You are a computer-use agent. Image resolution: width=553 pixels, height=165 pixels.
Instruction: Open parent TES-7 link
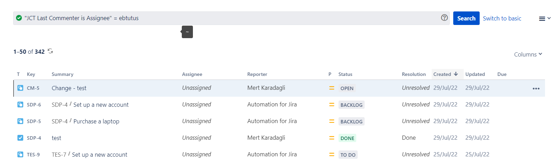point(59,155)
